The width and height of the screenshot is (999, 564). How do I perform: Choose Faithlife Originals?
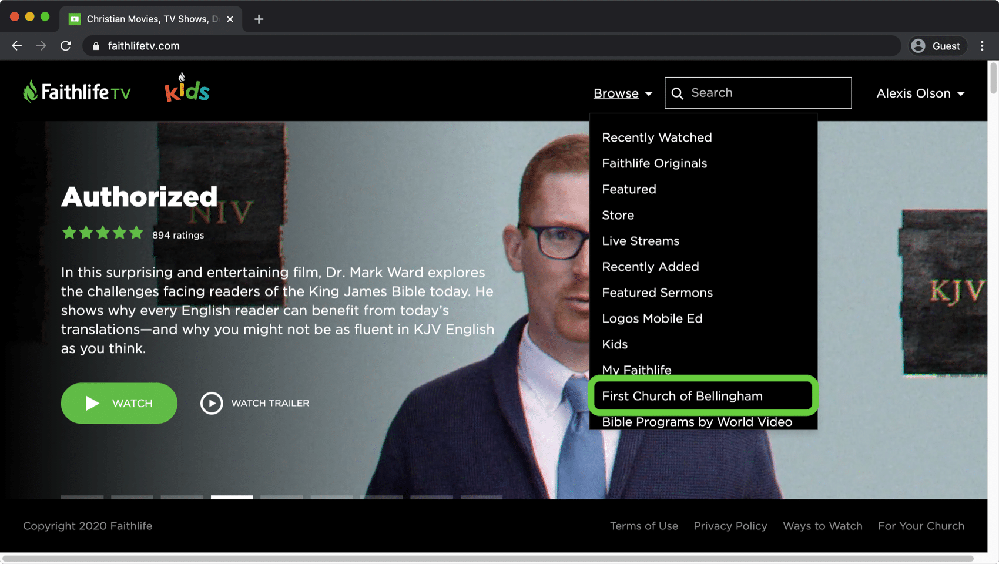654,163
